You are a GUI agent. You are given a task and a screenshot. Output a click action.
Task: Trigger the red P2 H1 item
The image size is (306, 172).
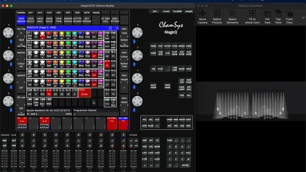pos(107,64)
